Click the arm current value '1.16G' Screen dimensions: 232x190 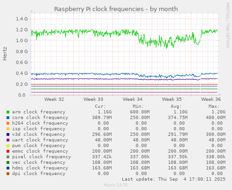tap(105, 112)
